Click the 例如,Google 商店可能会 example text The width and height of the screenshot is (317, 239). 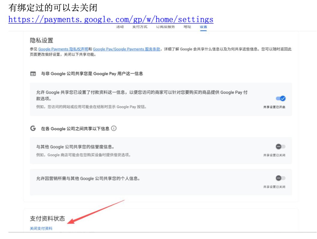(x=84, y=155)
